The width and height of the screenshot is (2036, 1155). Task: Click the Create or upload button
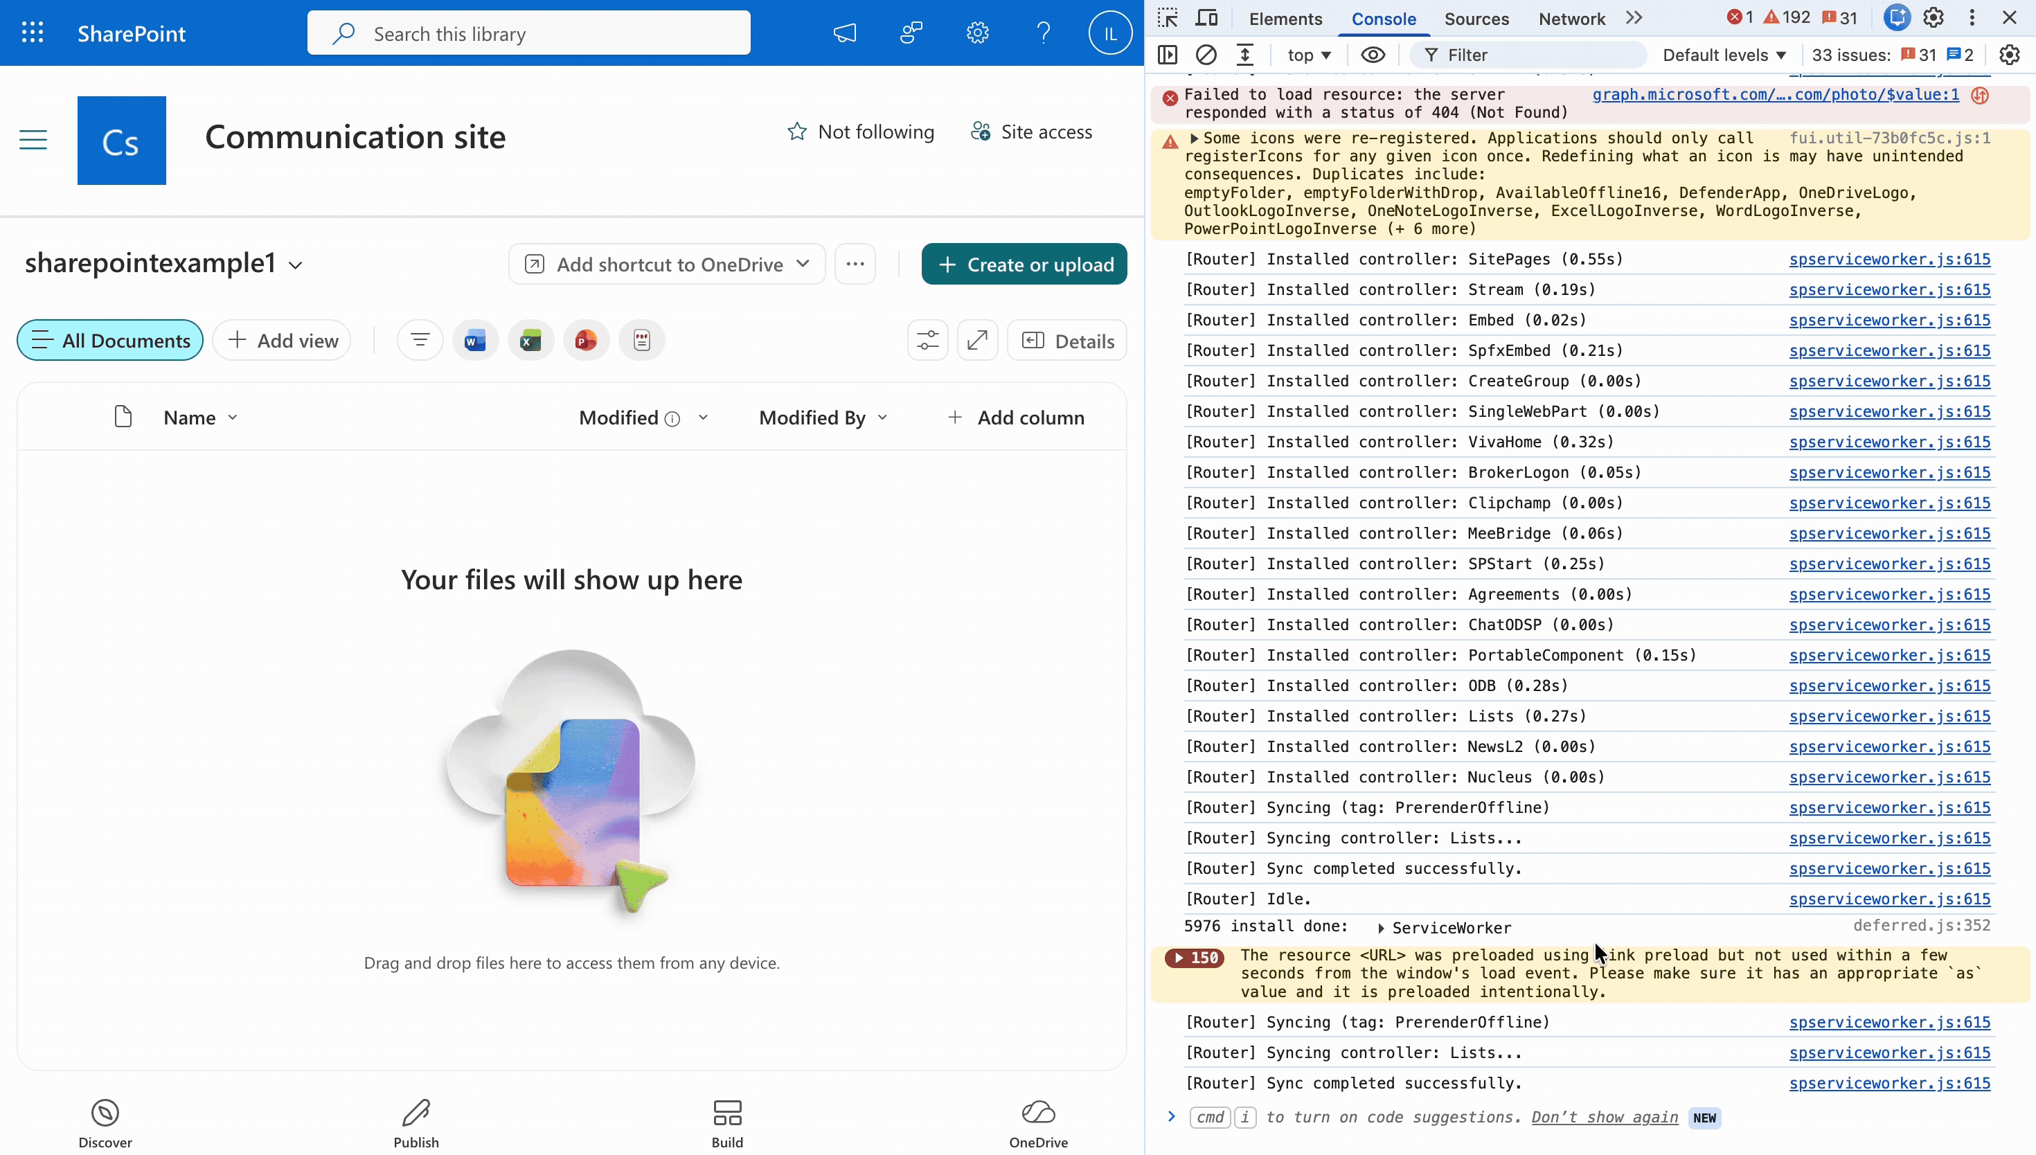[1024, 264]
